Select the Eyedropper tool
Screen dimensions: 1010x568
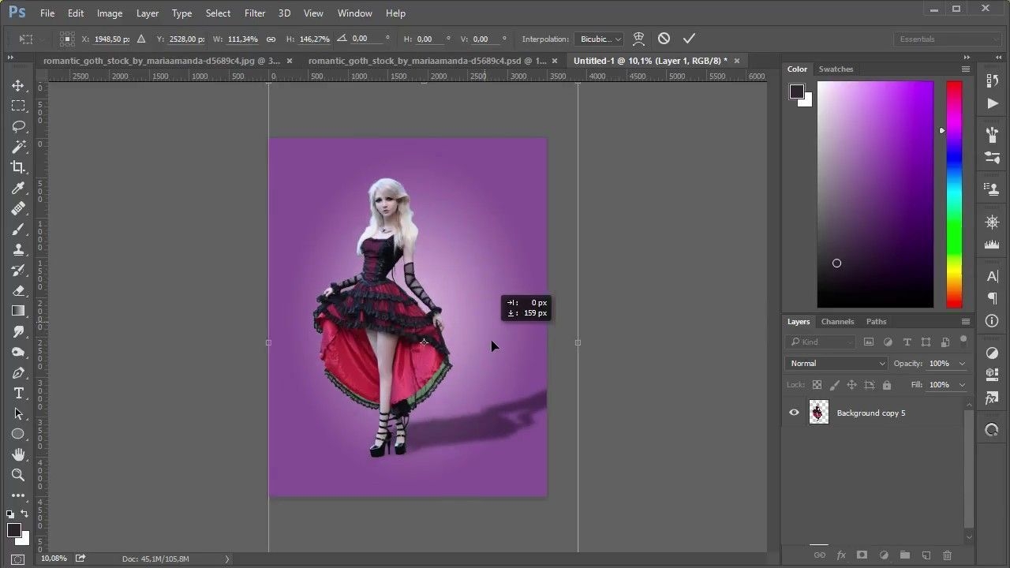pyautogui.click(x=18, y=188)
